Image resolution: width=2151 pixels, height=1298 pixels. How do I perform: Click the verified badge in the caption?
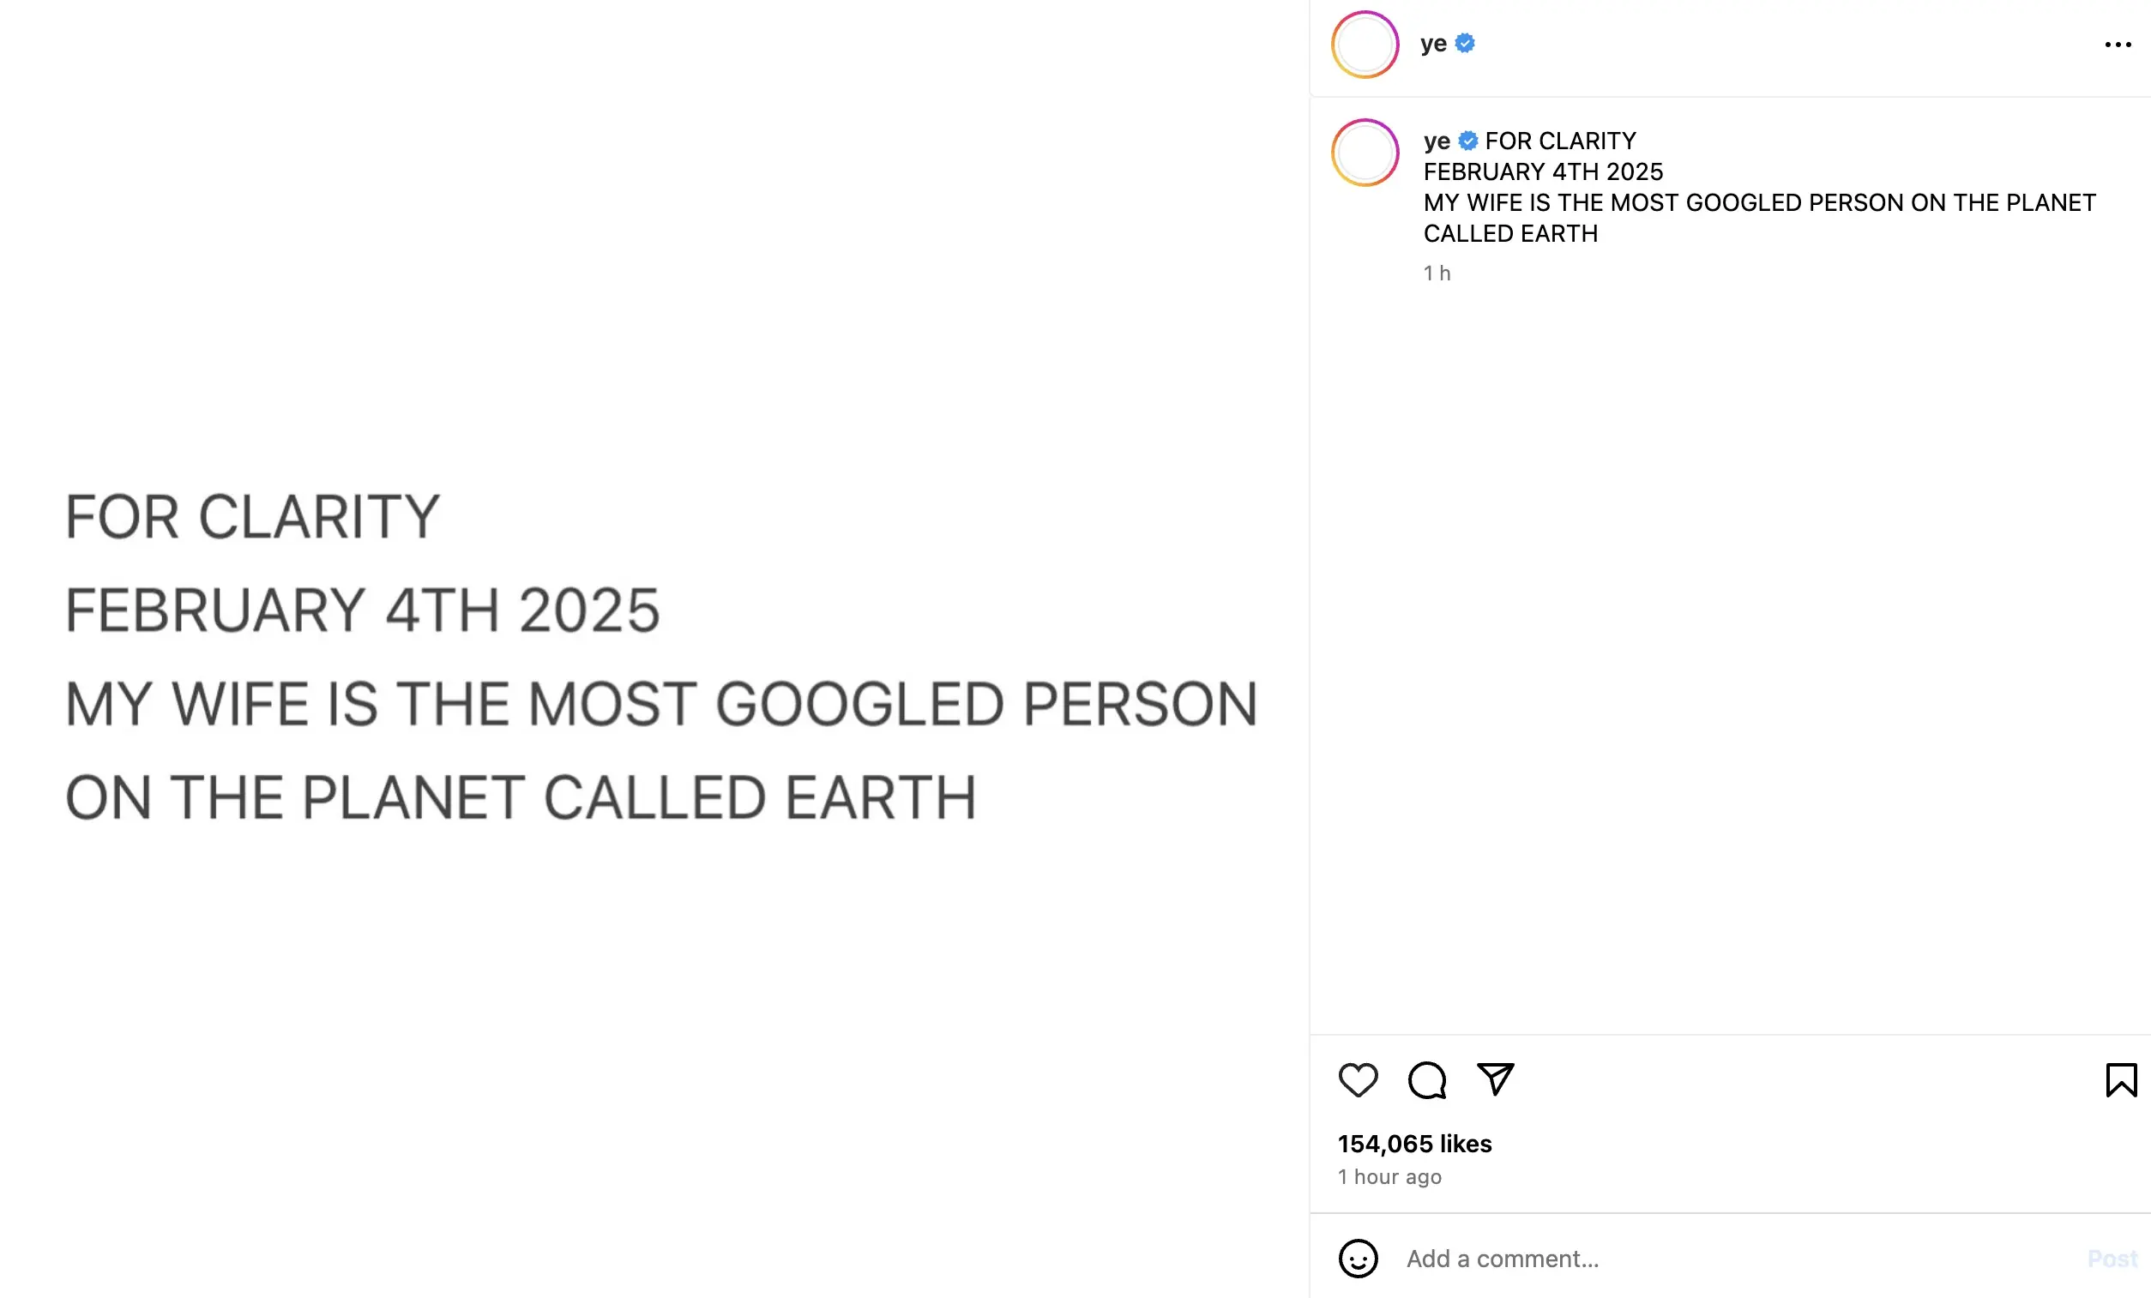(x=1468, y=141)
